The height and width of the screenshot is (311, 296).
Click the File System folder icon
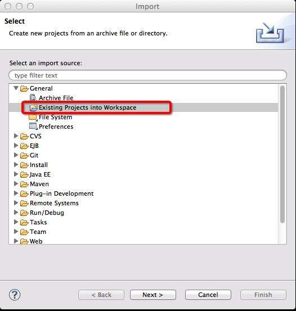click(x=33, y=117)
